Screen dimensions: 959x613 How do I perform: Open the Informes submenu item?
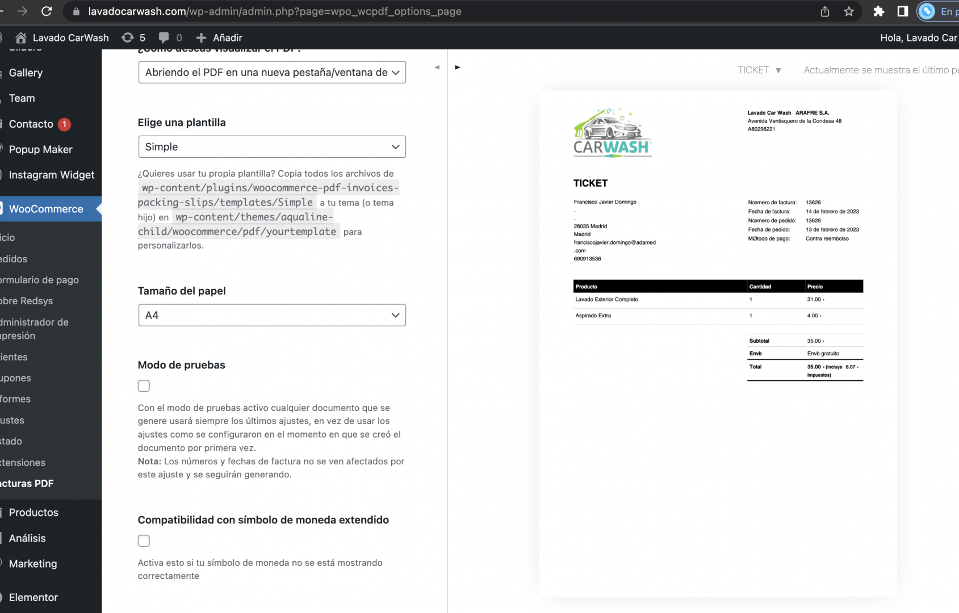click(x=15, y=399)
